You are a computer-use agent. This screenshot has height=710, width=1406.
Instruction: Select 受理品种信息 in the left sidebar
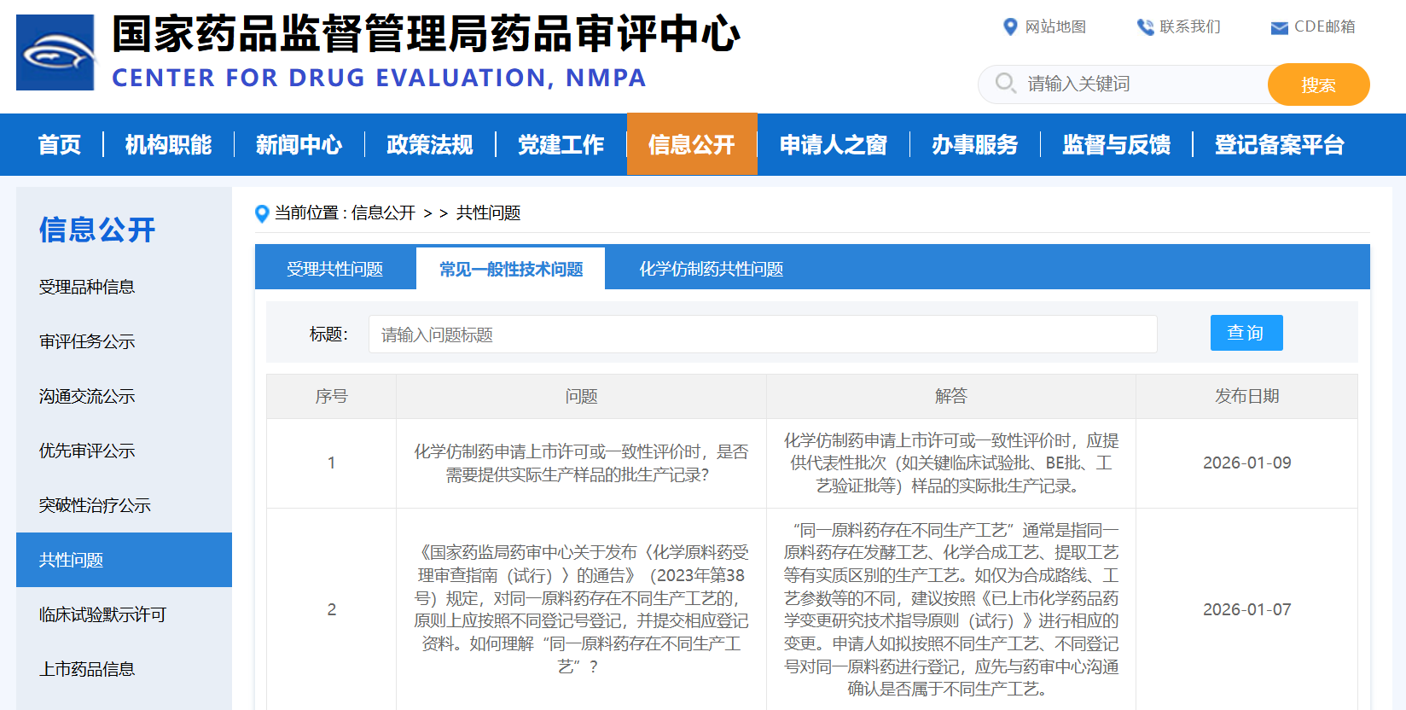point(87,288)
